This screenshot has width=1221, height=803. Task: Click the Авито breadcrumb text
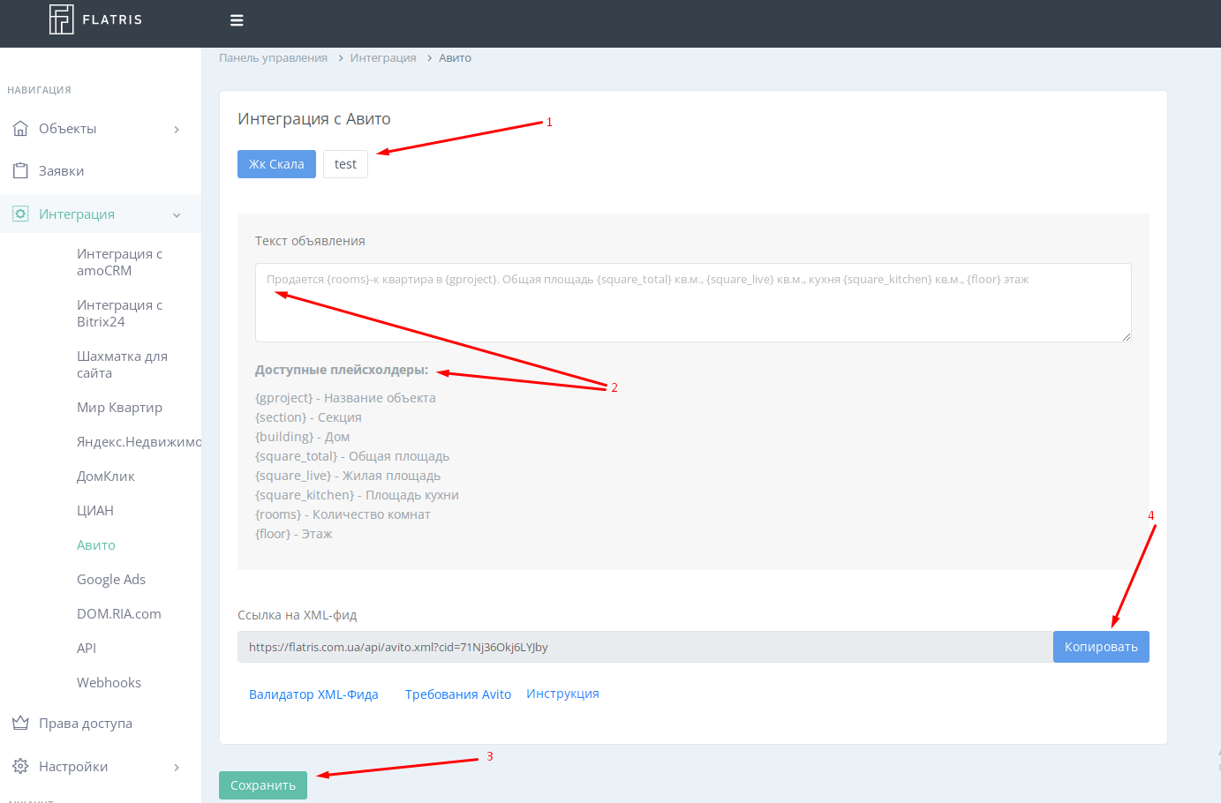[x=456, y=58]
